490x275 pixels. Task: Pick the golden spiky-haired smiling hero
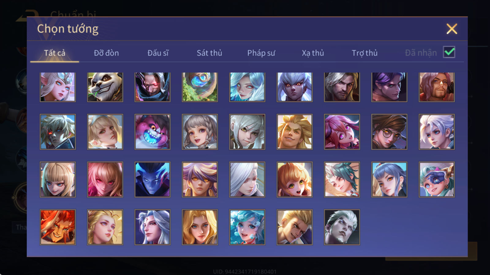tap(295, 132)
